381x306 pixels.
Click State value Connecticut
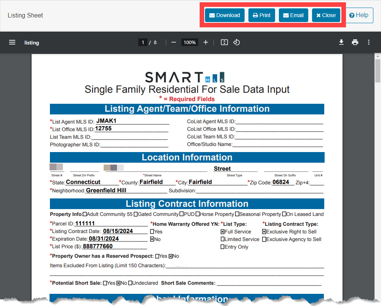point(83,182)
